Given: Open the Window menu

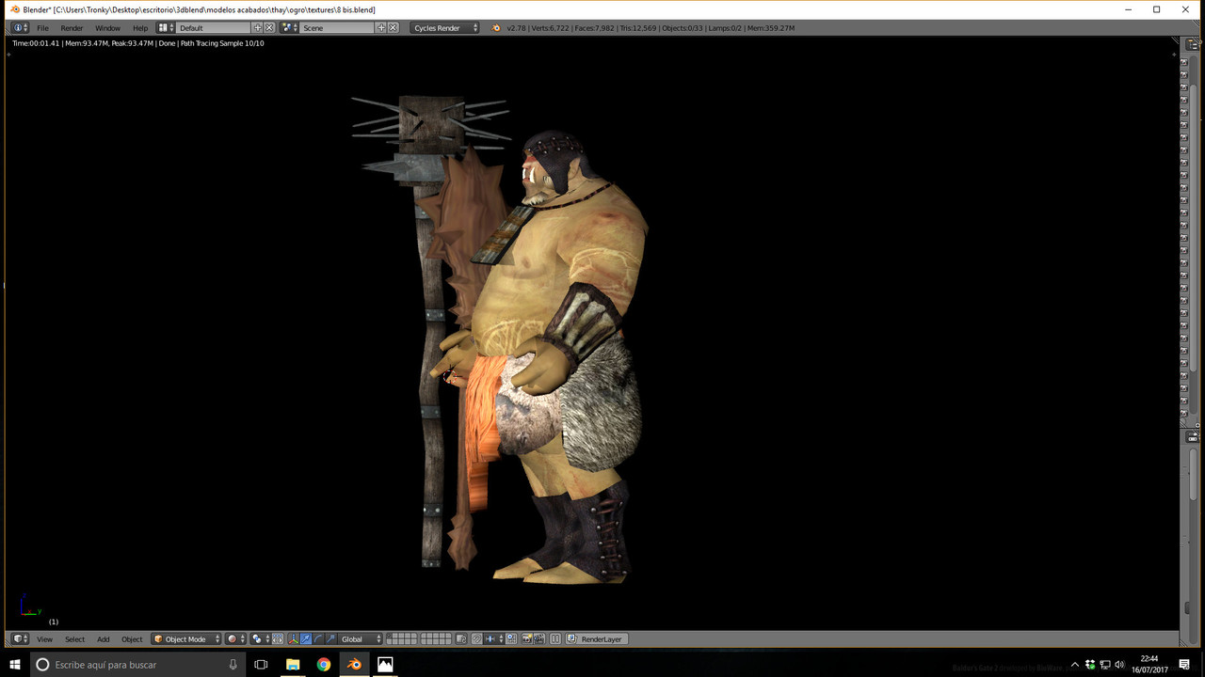Looking at the screenshot, I should [107, 28].
